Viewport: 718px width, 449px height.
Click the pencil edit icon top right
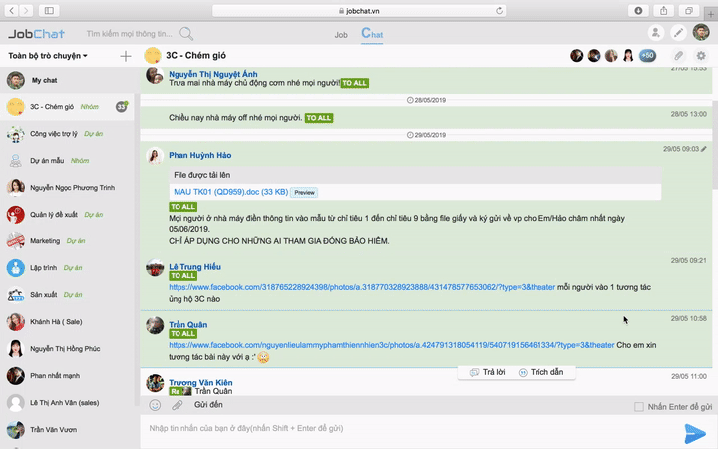tap(678, 33)
